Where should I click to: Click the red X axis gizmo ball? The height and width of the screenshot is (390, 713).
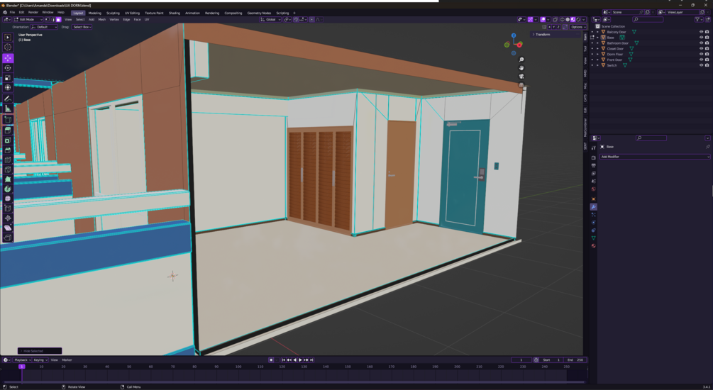tap(519, 45)
